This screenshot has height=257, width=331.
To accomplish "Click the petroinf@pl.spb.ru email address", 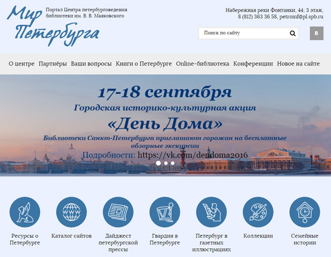I will pos(301,17).
